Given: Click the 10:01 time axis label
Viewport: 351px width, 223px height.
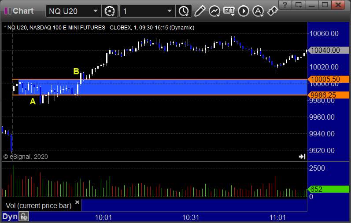Looking at the screenshot, I should 103,217.
